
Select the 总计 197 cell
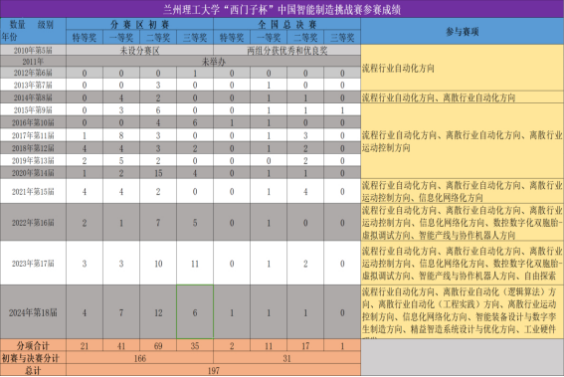click(x=213, y=370)
